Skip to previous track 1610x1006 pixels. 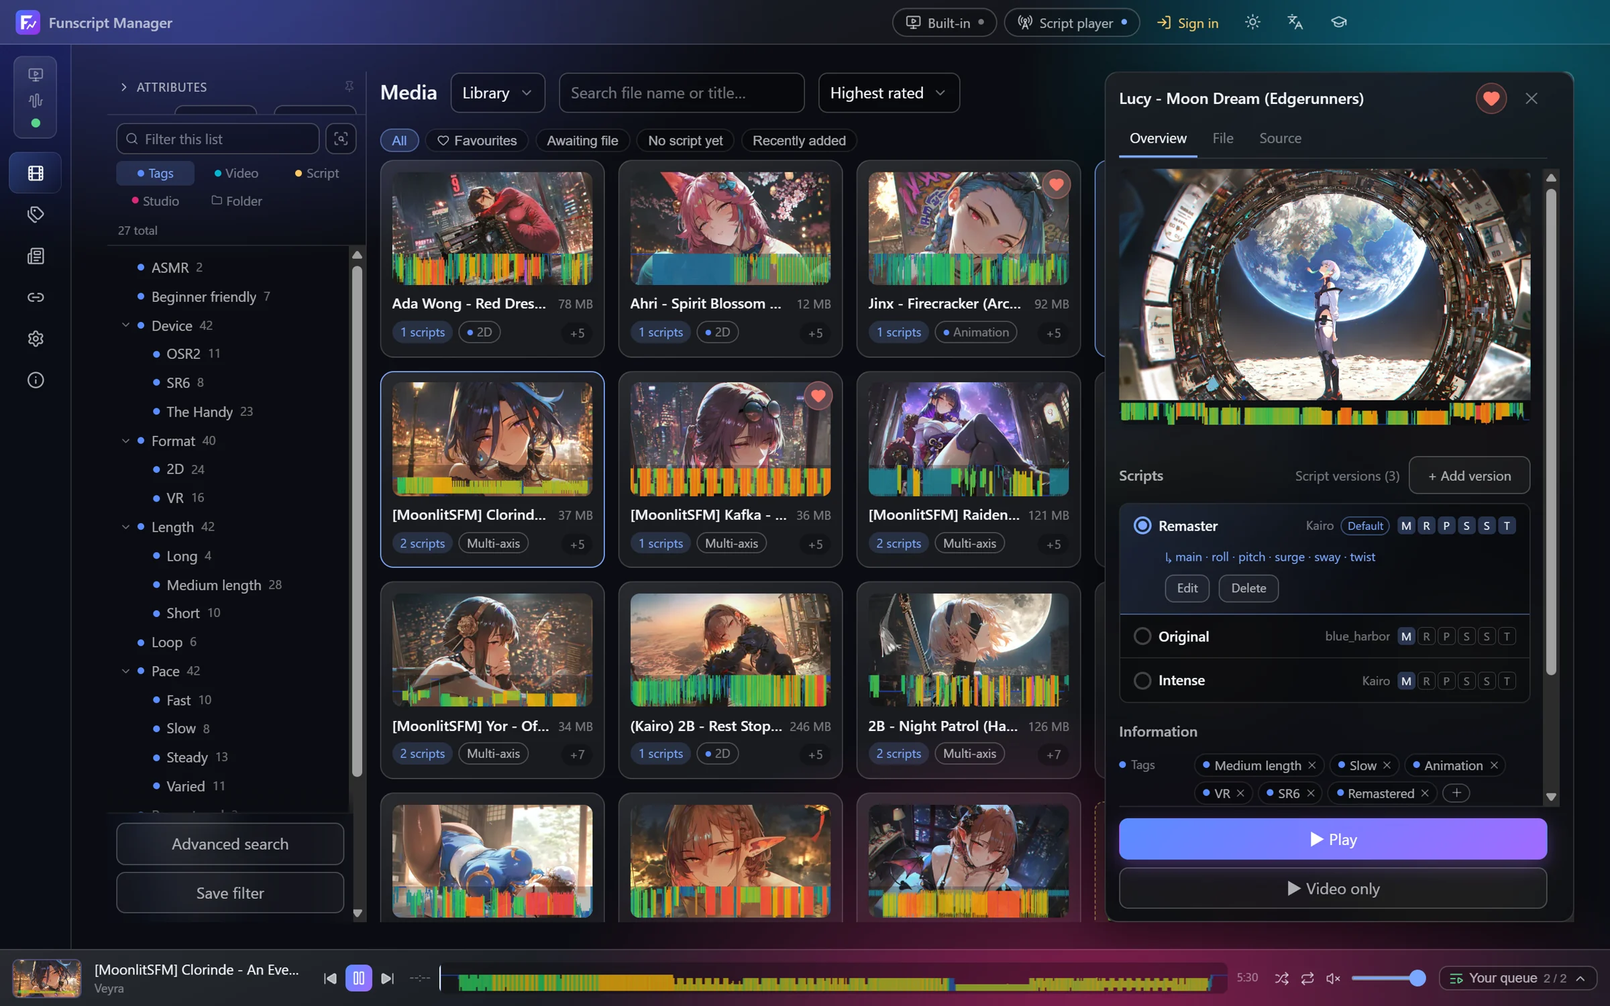click(x=330, y=979)
